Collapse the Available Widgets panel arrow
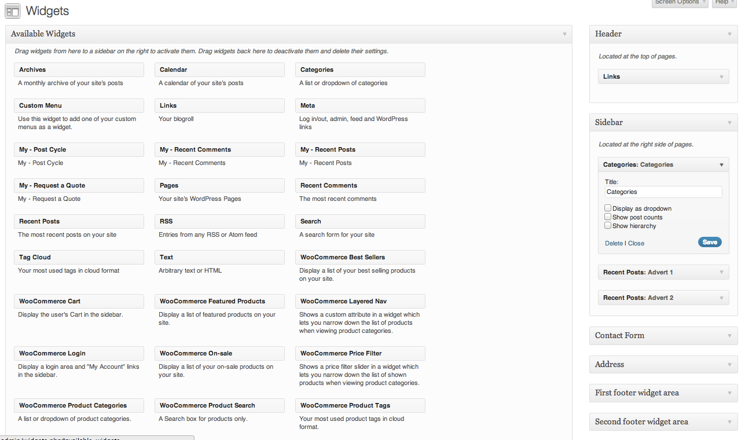Image resolution: width=745 pixels, height=440 pixels. [x=564, y=34]
